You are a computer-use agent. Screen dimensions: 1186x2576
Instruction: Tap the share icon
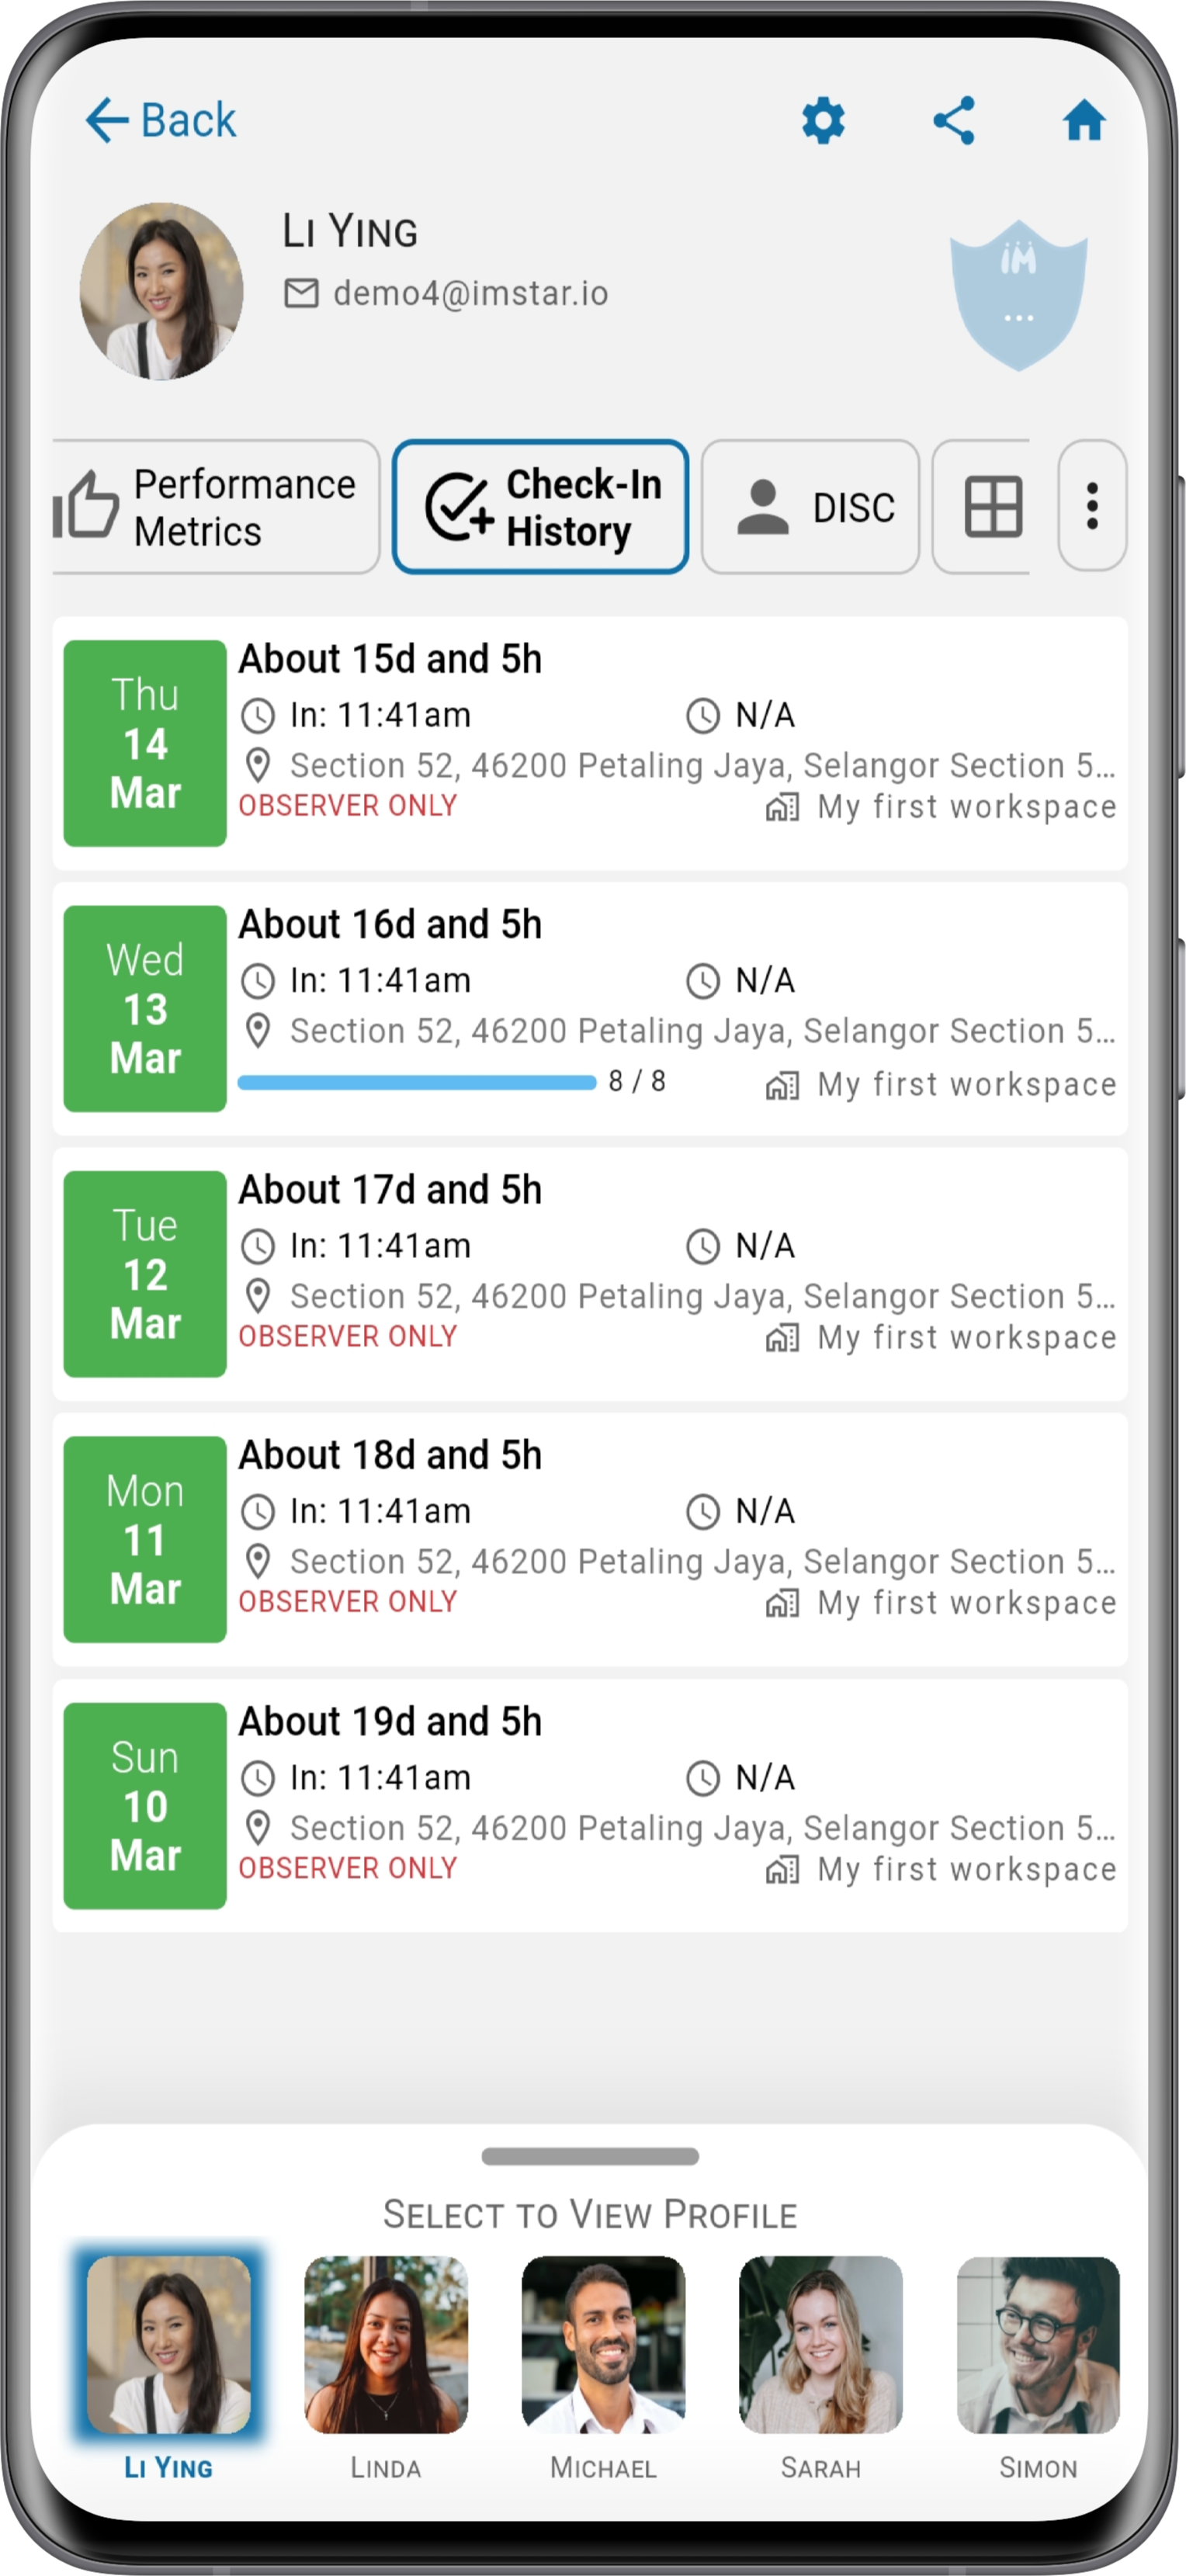pyautogui.click(x=953, y=121)
